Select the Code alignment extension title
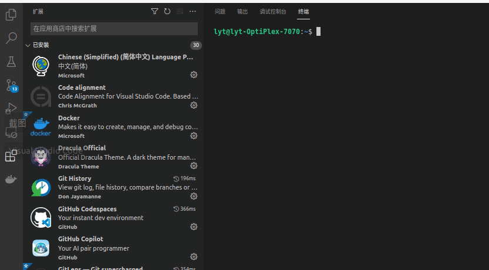This screenshot has width=489, height=270. [82, 87]
